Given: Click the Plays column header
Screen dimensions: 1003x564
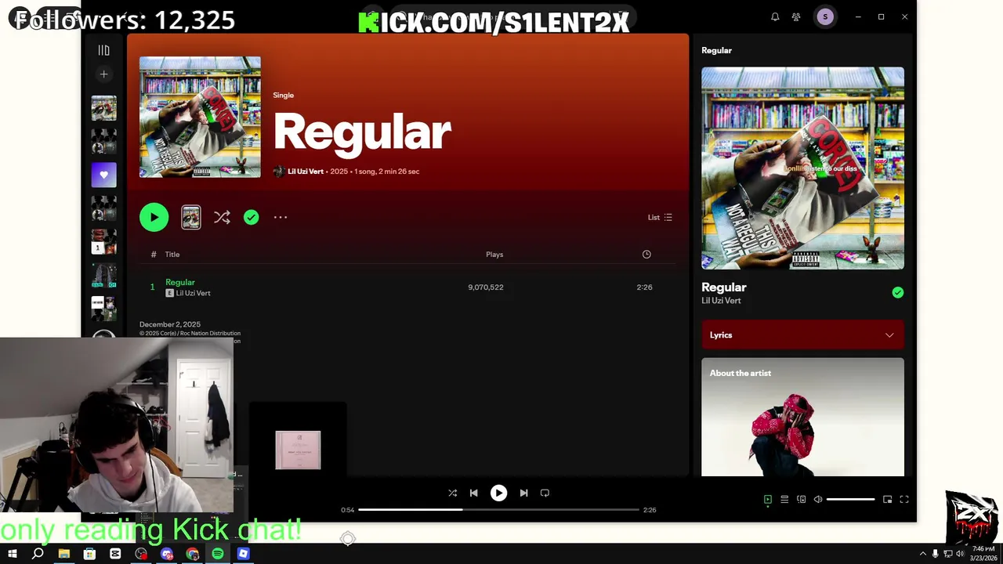Looking at the screenshot, I should pyautogui.click(x=494, y=255).
